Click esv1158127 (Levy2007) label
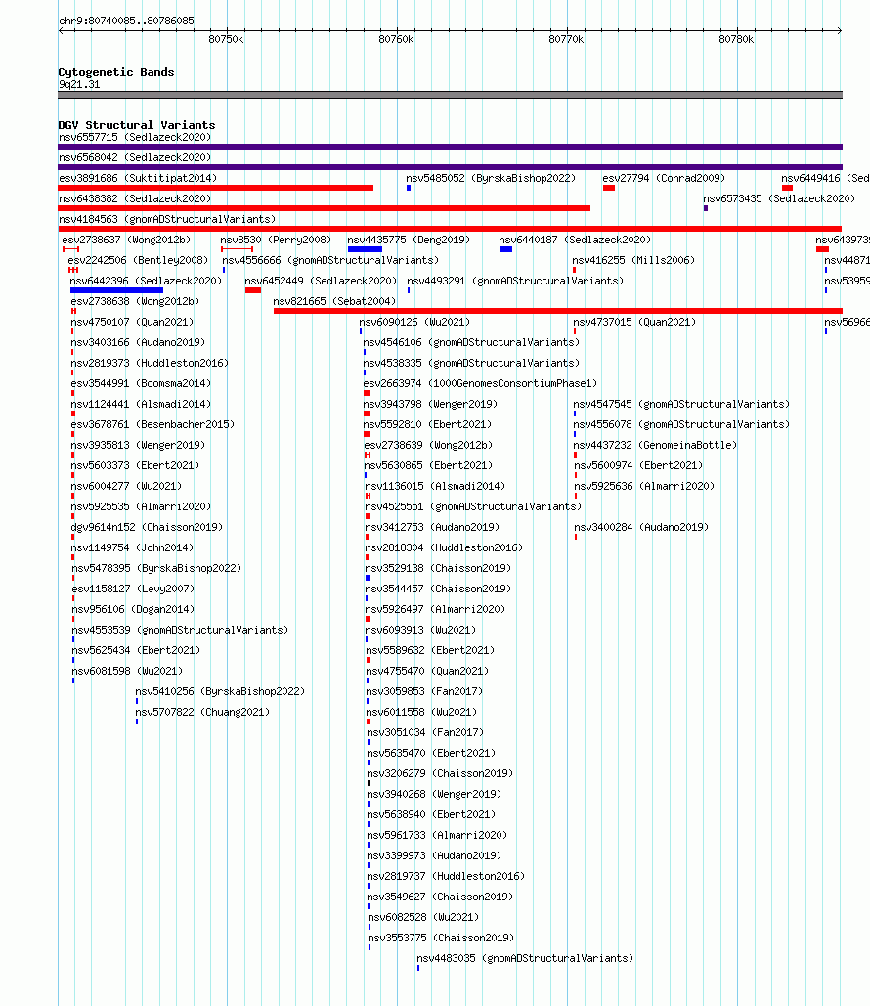 133,589
